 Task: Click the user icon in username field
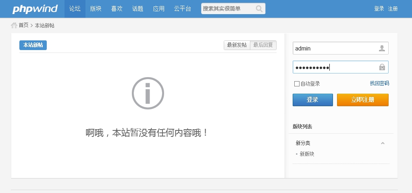pyautogui.click(x=382, y=48)
